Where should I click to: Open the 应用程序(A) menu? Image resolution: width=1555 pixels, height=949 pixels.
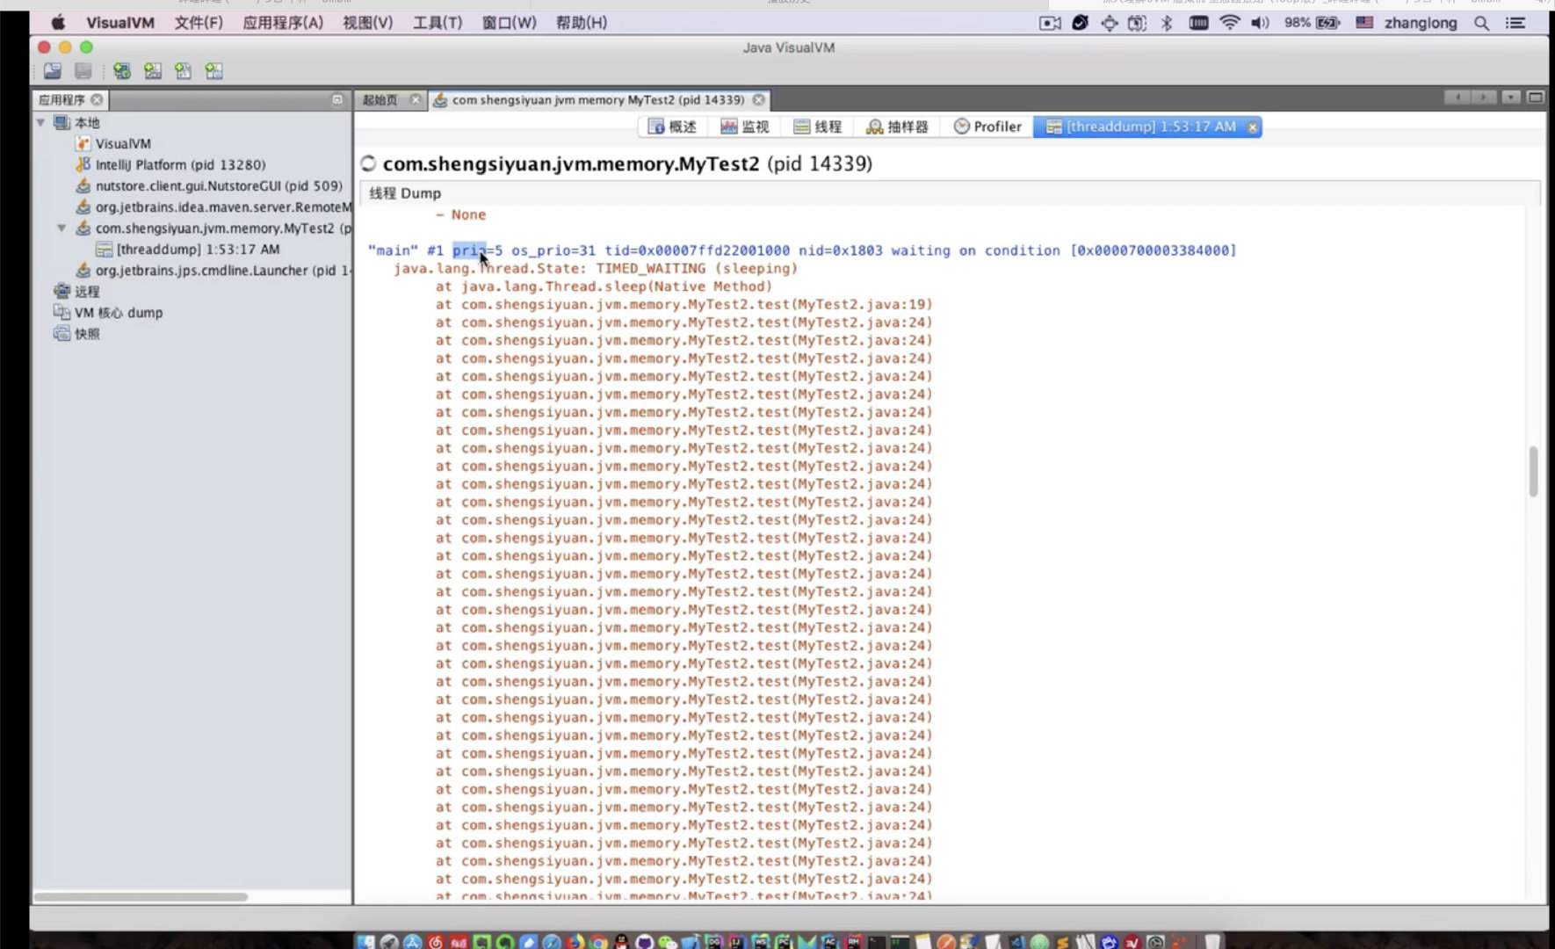pyautogui.click(x=283, y=23)
